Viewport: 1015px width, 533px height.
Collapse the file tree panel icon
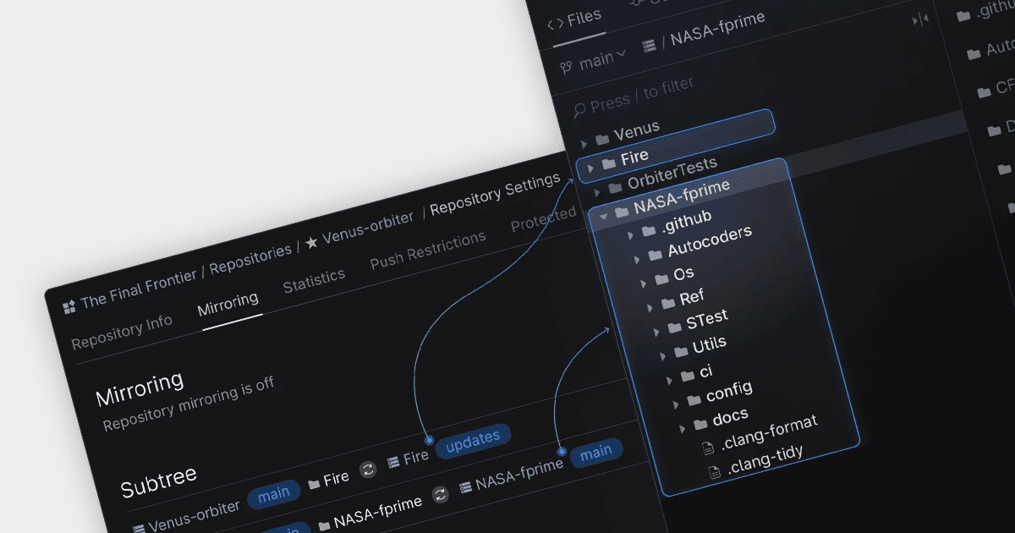pyautogui.click(x=920, y=19)
